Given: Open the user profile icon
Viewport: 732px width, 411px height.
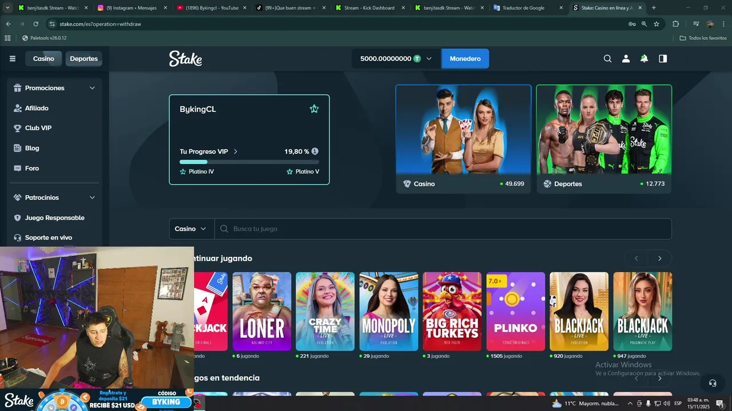Looking at the screenshot, I should (626, 59).
